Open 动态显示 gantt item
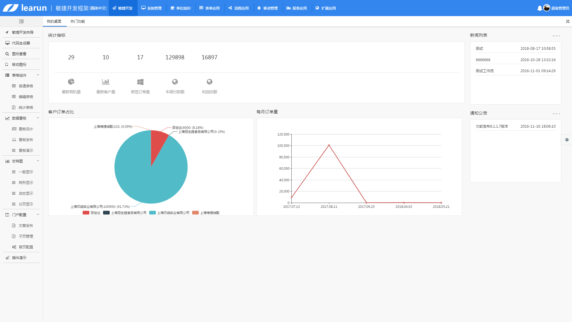This screenshot has height=322, width=572. click(23, 193)
